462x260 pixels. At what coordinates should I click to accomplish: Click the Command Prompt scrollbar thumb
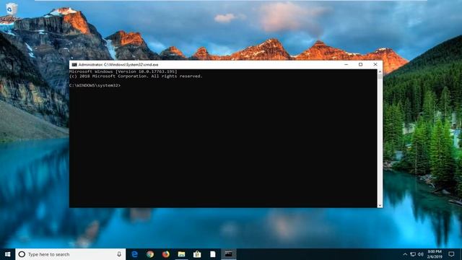tap(380, 77)
